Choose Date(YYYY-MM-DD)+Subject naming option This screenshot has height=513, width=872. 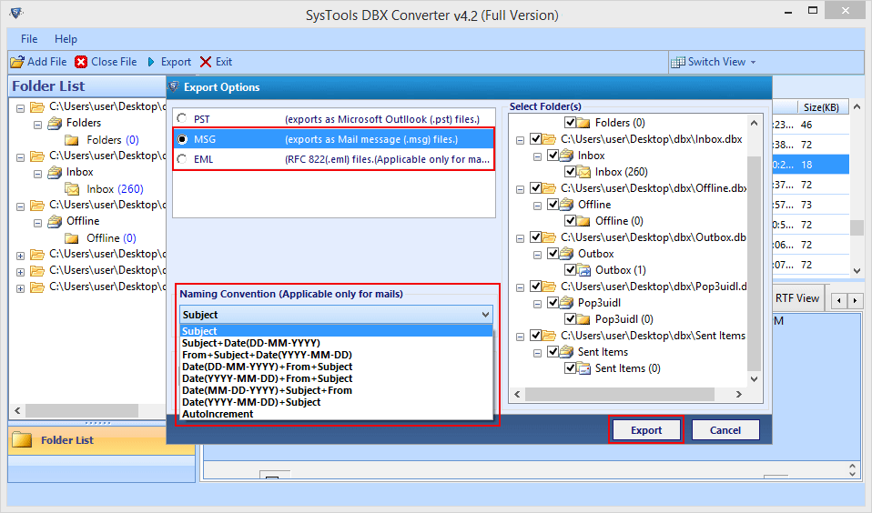click(337, 402)
